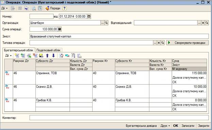Select Субконто Кт cell Скачко Д.В.
Image resolution: width=212 pixels, height=130 pixels.
[132, 87]
